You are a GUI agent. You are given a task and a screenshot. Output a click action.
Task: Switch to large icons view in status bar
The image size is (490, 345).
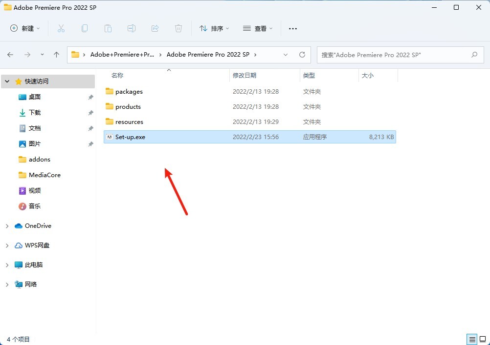483,339
